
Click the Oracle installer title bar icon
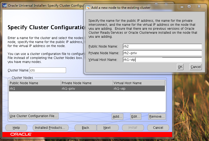tap(5, 6)
